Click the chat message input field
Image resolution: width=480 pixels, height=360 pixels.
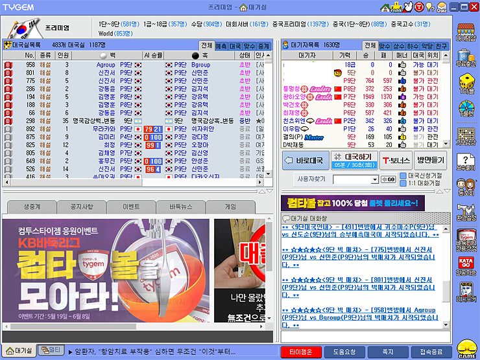click(366, 337)
